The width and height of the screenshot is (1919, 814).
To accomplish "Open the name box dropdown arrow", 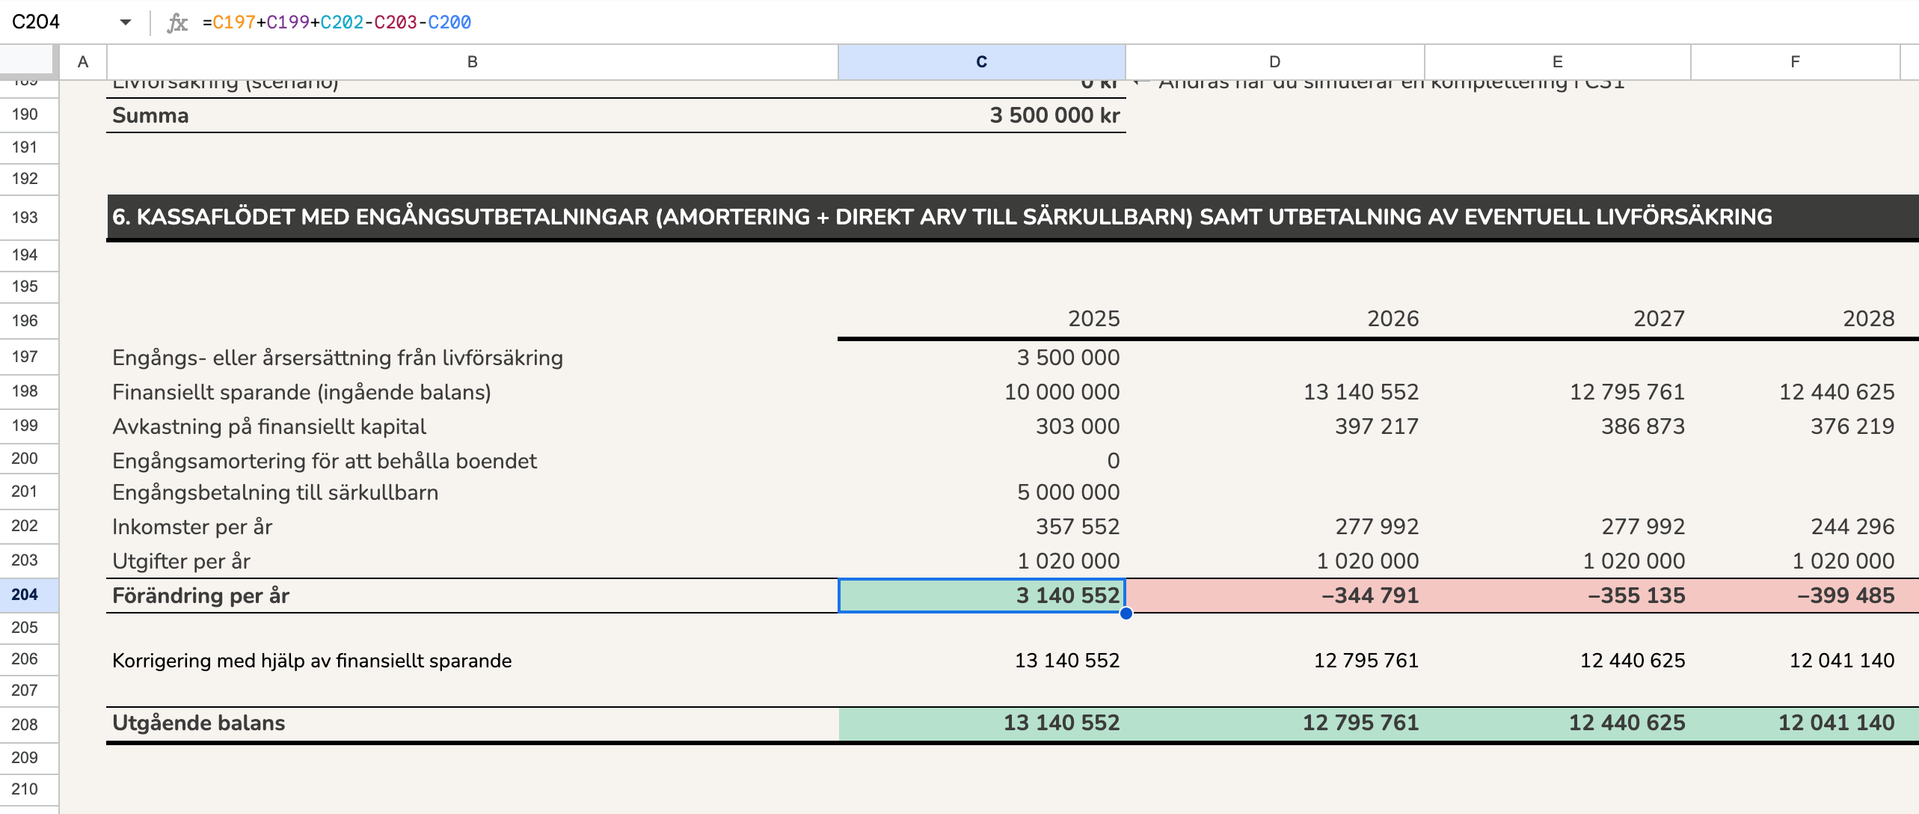I will pos(125,22).
